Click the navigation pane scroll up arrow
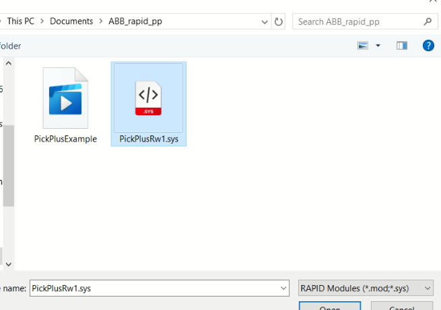The width and height of the screenshot is (441, 310). coord(9,63)
